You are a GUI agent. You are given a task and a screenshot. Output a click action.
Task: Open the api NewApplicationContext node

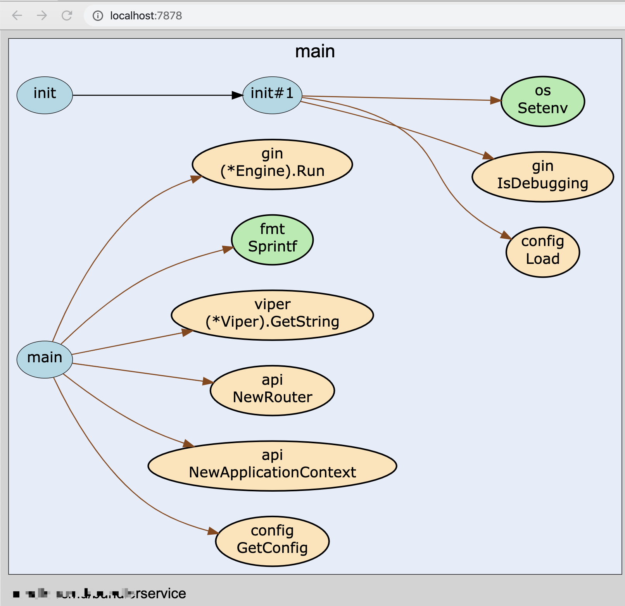(272, 466)
